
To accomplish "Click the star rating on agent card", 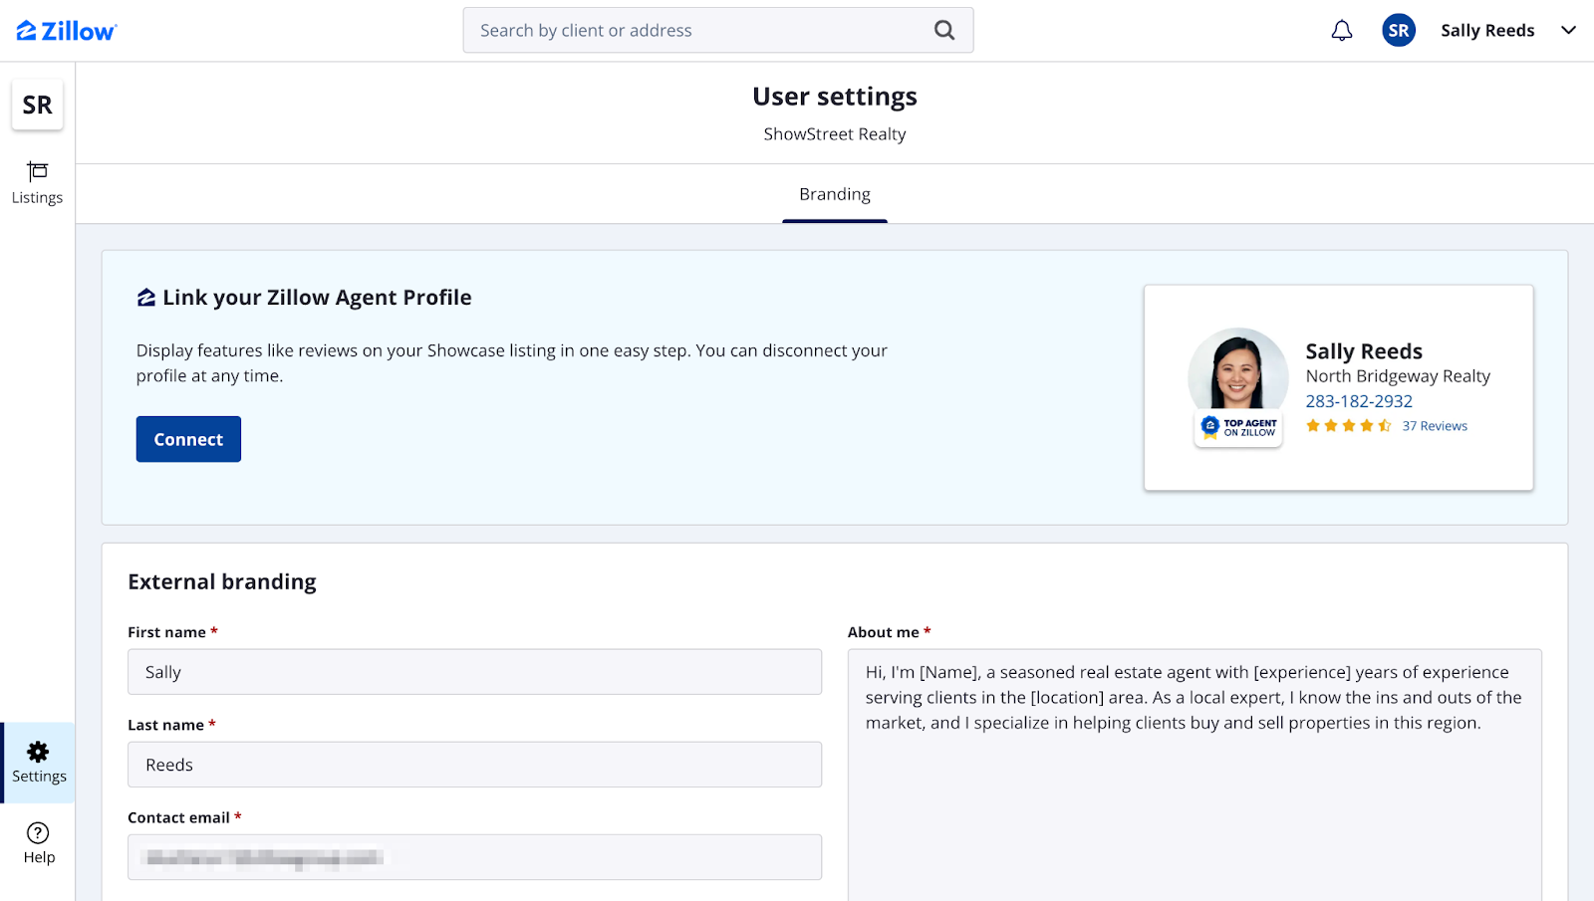I will click(x=1348, y=426).
